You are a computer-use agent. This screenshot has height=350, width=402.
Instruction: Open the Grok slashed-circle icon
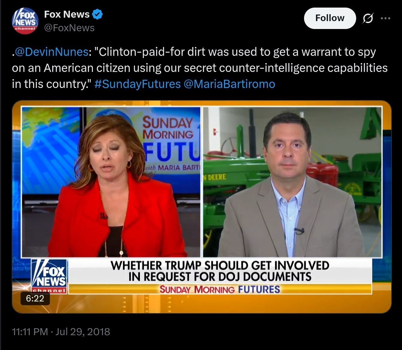(368, 19)
